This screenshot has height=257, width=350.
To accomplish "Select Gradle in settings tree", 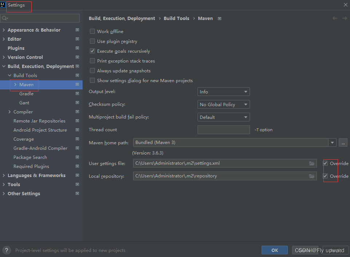I will coord(26,94).
